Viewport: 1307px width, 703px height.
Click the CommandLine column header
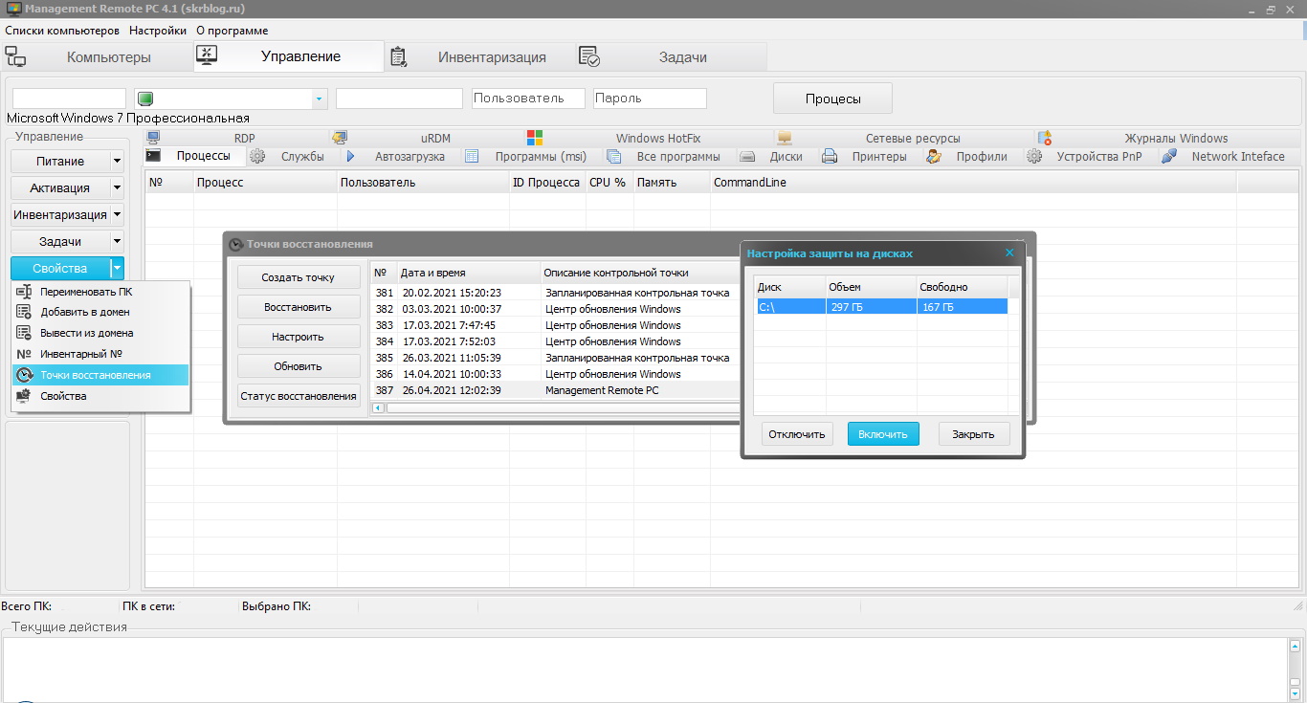click(x=973, y=182)
